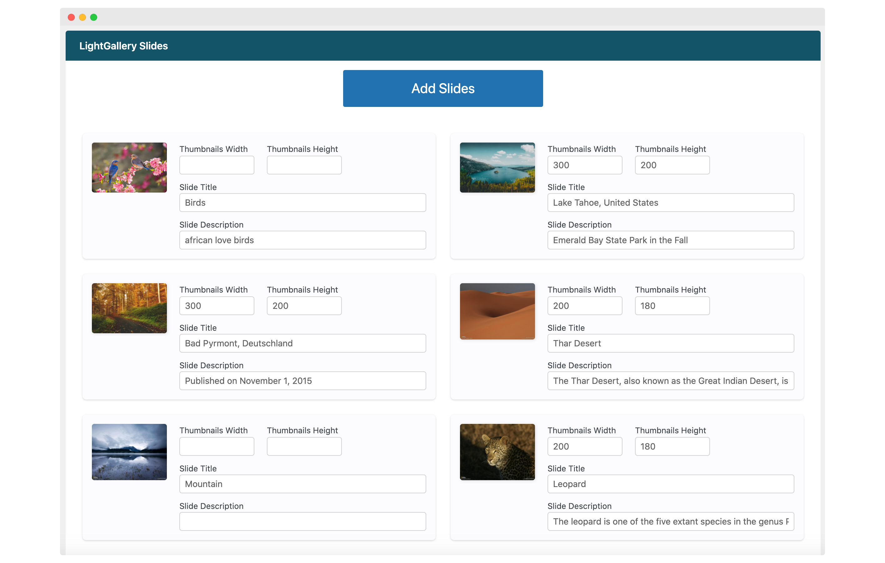
Task: Click the 'Emerald Bay State Park' description field
Action: coord(670,240)
